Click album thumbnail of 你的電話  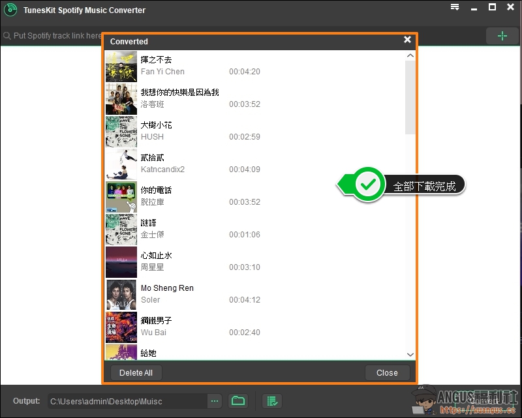(121, 197)
